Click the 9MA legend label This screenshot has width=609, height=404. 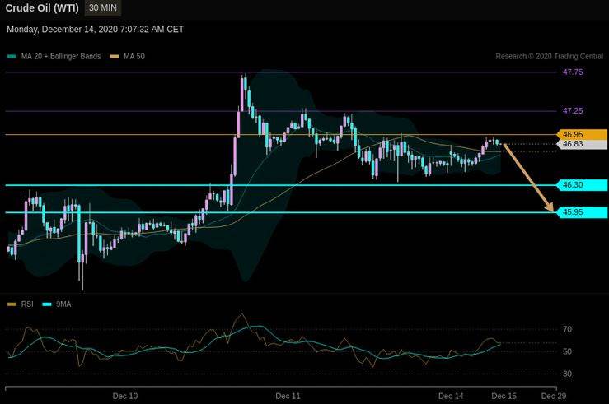tap(63, 304)
